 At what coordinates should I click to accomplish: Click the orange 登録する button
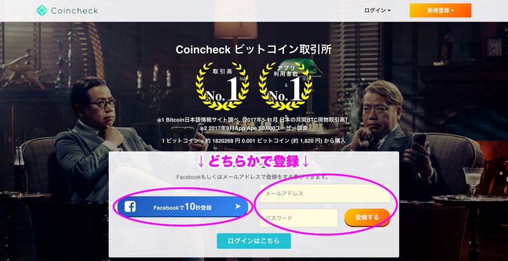point(367,217)
